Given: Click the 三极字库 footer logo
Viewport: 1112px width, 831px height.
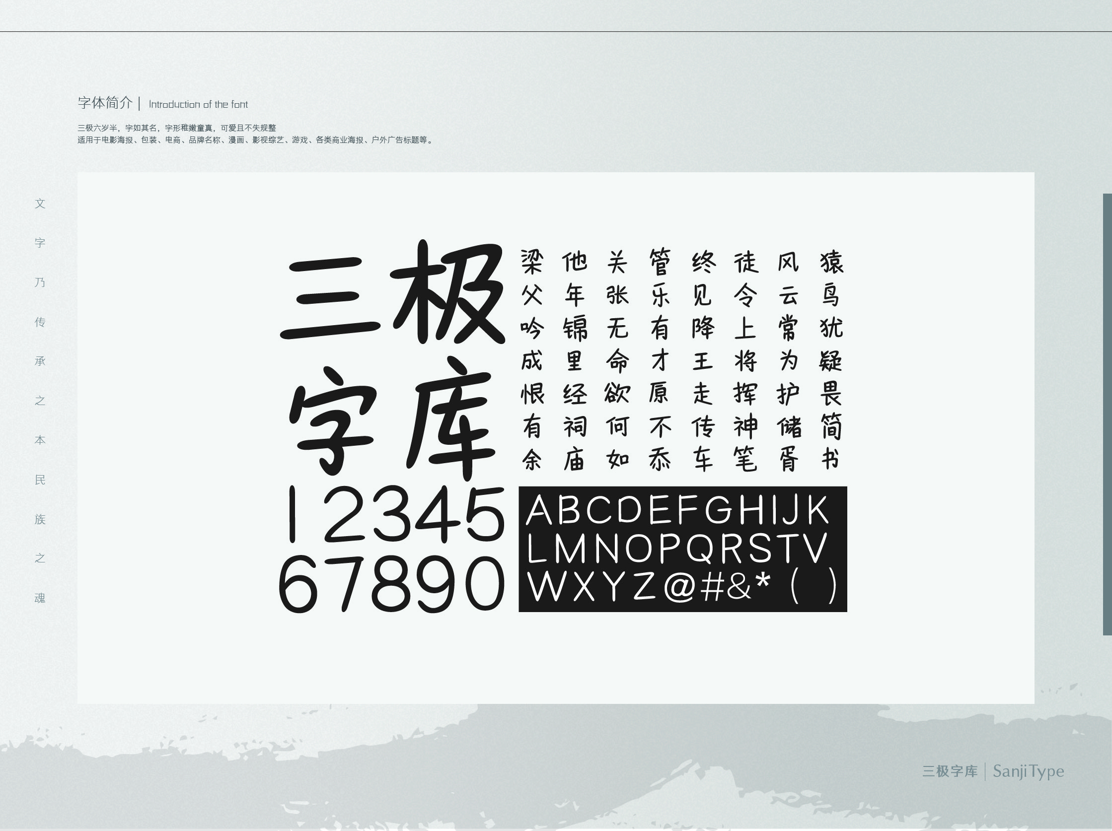Looking at the screenshot, I should 950,771.
